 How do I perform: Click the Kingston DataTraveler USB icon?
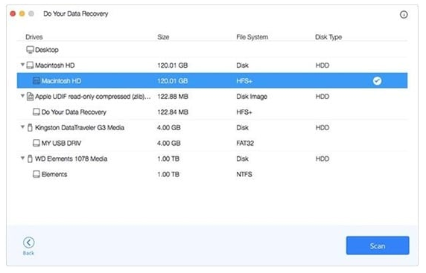point(30,128)
